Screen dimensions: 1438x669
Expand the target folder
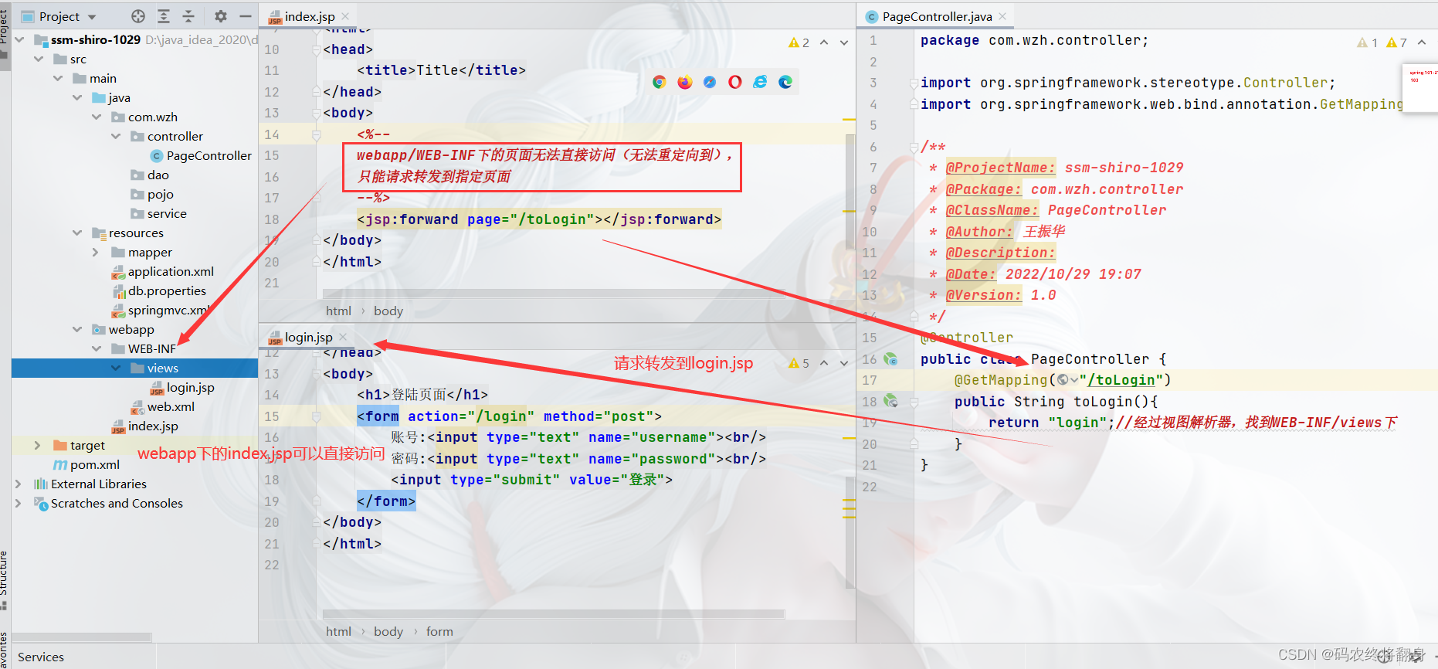[x=37, y=445]
